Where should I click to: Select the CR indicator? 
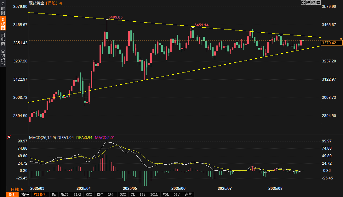133,194
